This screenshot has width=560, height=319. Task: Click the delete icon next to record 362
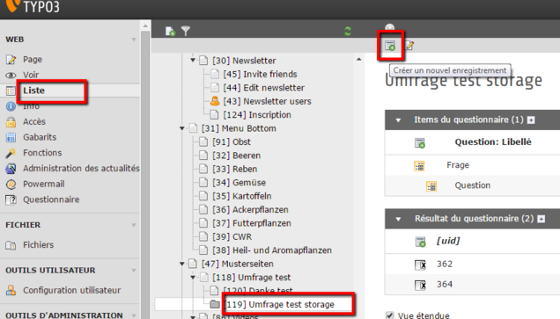tap(420, 265)
